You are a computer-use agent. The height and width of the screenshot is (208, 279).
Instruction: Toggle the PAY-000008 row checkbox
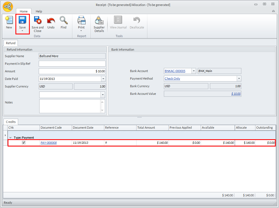[x=24, y=143]
